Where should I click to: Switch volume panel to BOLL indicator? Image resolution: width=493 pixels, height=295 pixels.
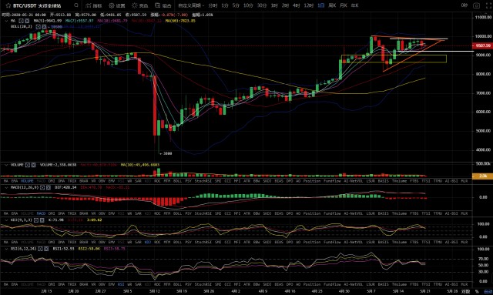(178, 181)
